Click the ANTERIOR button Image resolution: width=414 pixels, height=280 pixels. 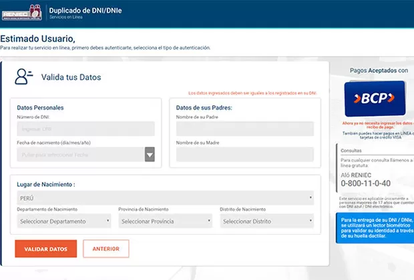point(106,249)
